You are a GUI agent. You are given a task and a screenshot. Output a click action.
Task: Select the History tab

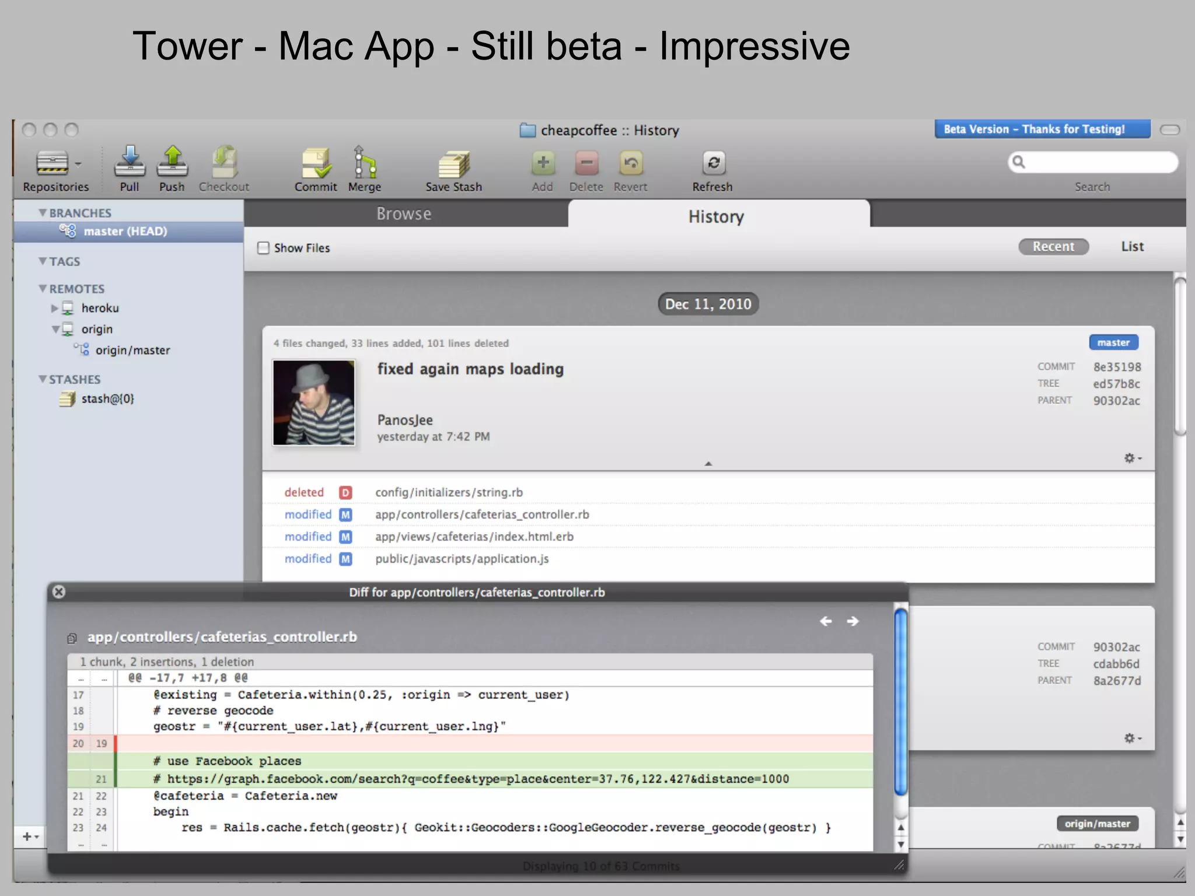pyautogui.click(x=716, y=216)
